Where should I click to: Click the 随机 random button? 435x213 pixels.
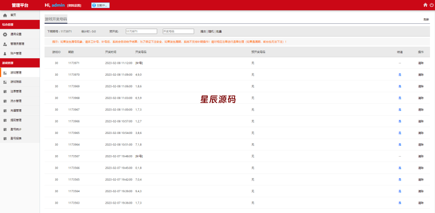click(211, 31)
